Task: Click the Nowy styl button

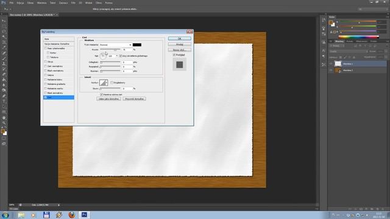Action: pyautogui.click(x=180, y=50)
